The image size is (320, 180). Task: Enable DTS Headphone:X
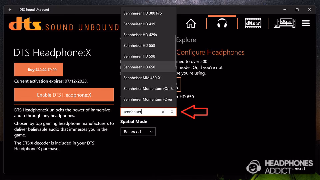click(64, 95)
